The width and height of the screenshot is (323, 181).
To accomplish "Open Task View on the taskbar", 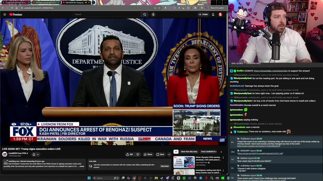I will coord(123,178).
